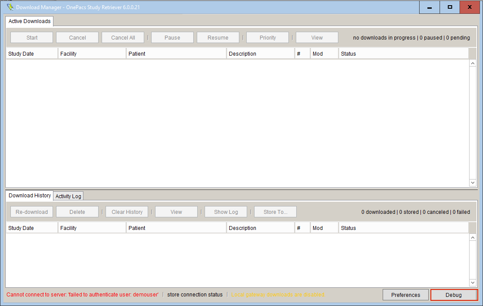Click the Priority button

coord(268,37)
